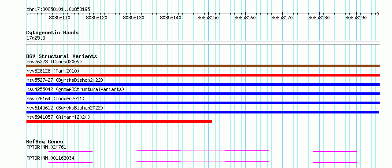Select the RPTOR NM_001163034 magenta transcript line

[x=203, y=162]
